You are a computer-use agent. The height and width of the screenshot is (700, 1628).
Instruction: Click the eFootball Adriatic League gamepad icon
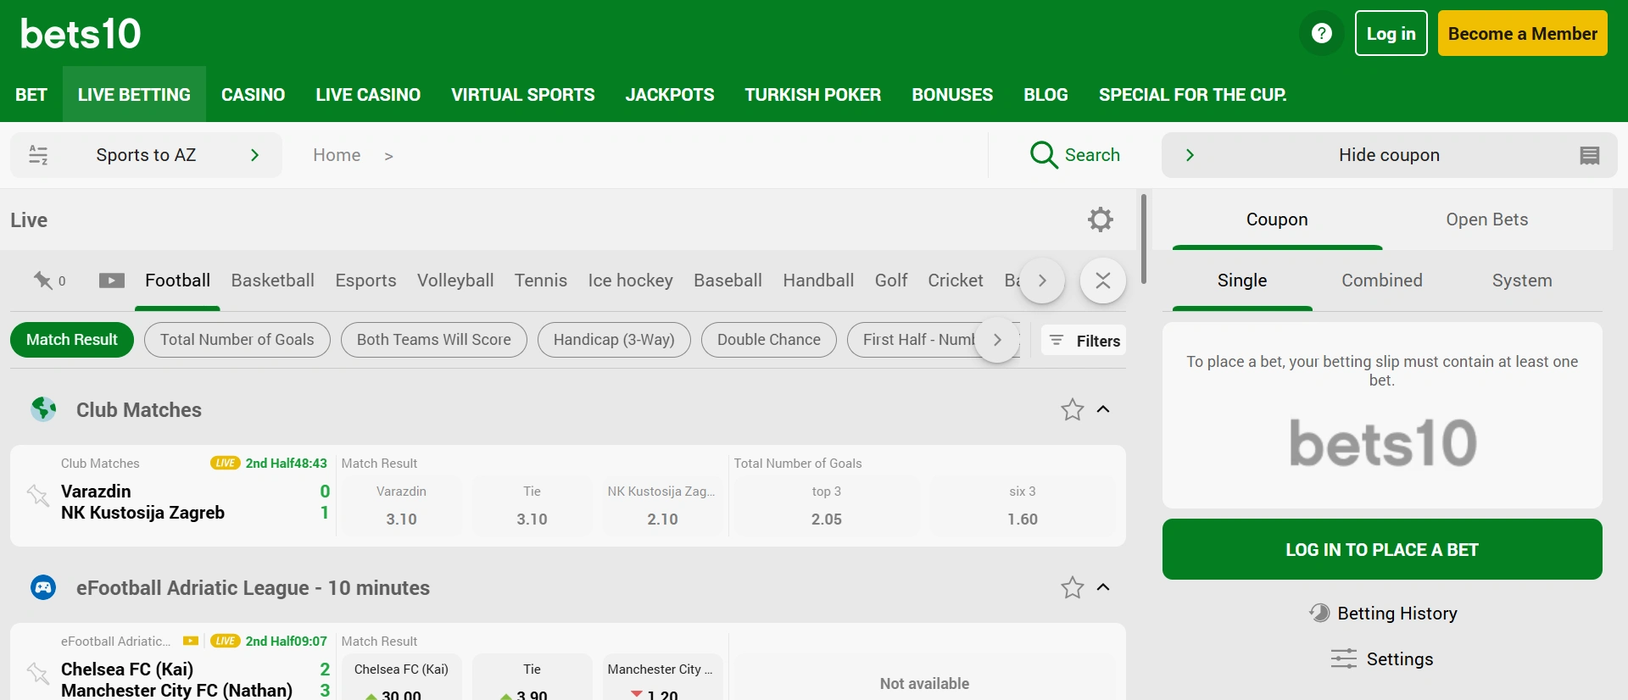click(x=43, y=587)
